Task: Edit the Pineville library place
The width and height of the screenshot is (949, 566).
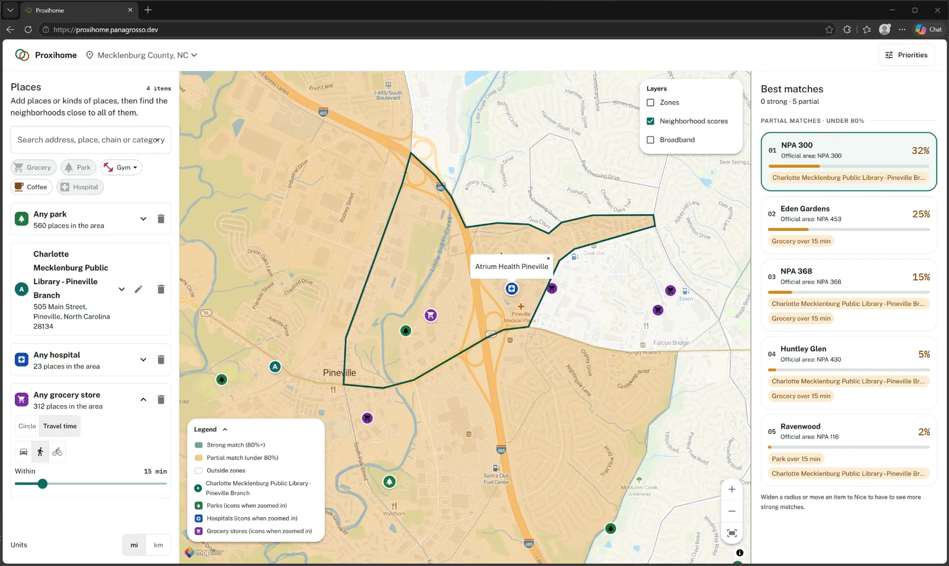Action: click(138, 290)
